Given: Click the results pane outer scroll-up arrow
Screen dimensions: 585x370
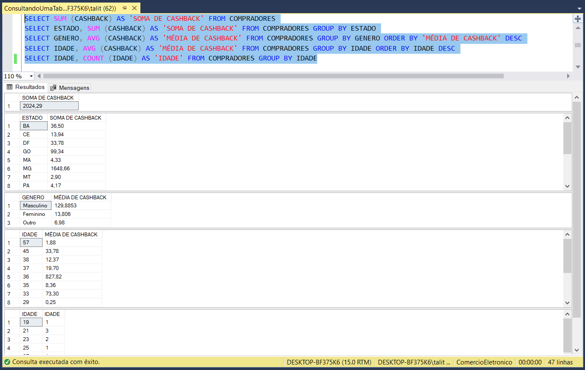Looking at the screenshot, I should (x=577, y=98).
